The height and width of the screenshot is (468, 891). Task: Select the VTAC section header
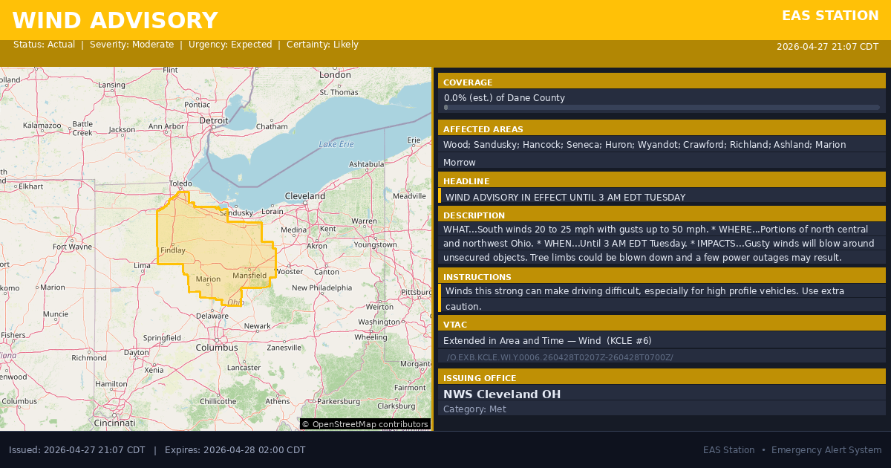[x=457, y=325]
